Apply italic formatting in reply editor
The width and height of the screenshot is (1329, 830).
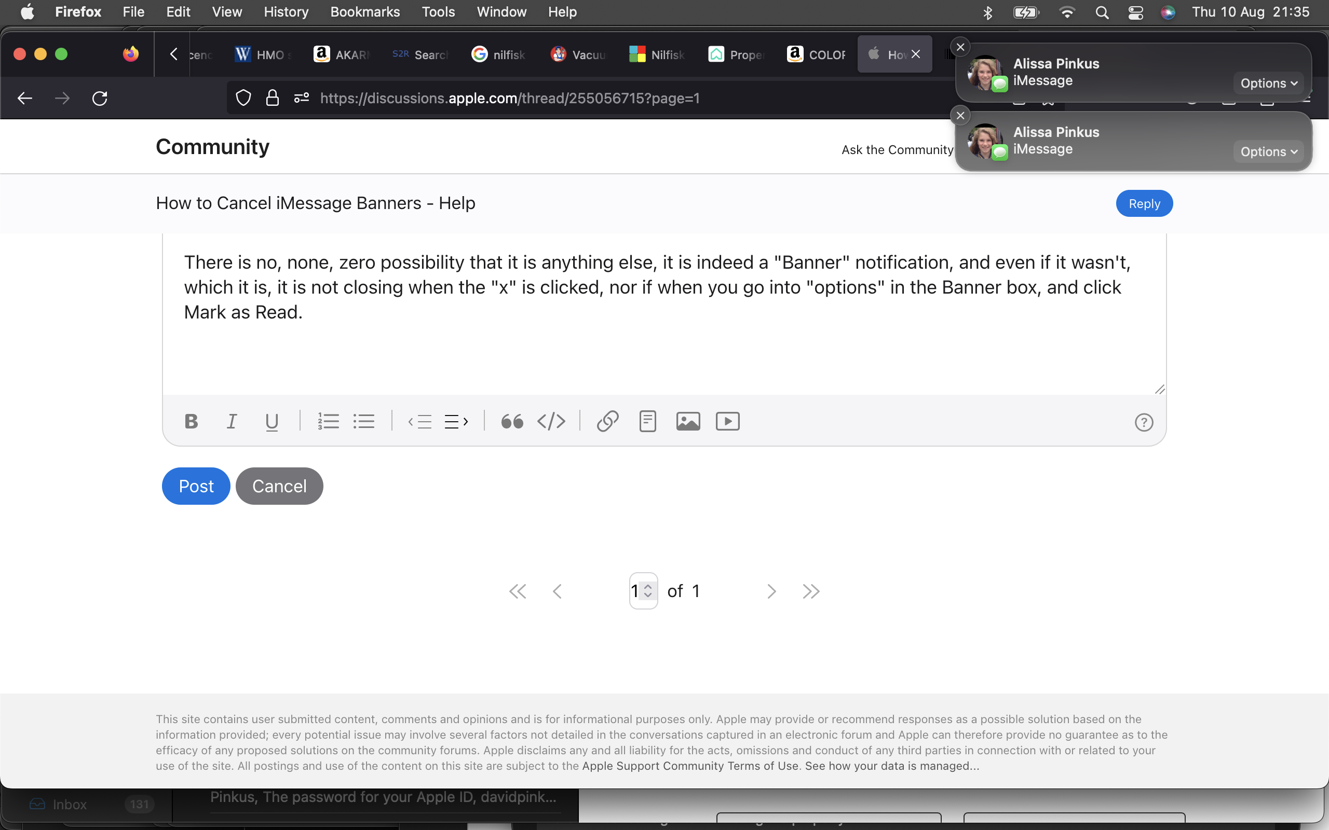232,422
